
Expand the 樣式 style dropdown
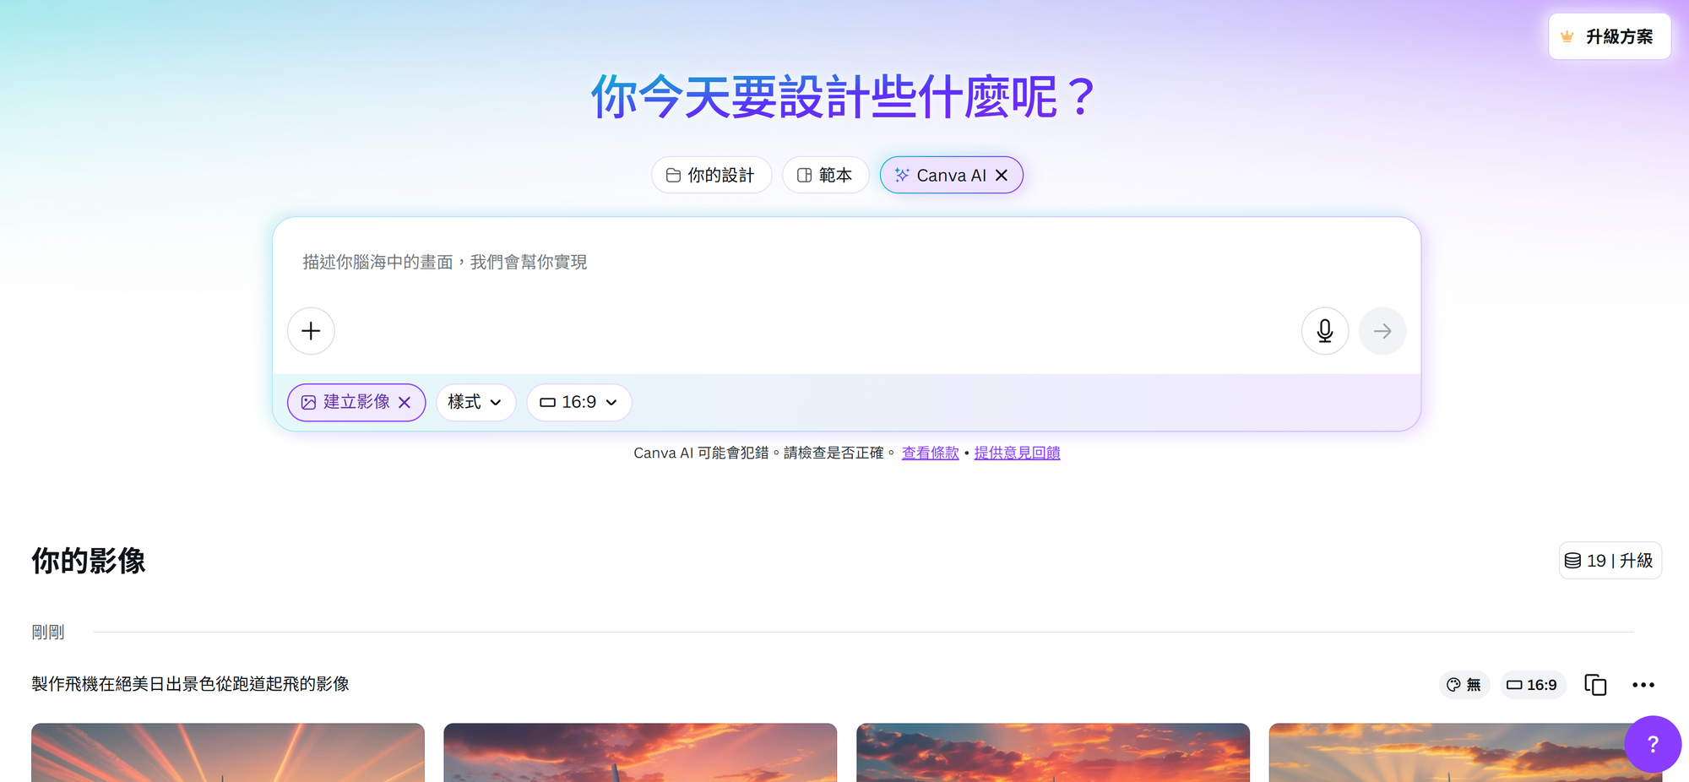click(x=475, y=402)
